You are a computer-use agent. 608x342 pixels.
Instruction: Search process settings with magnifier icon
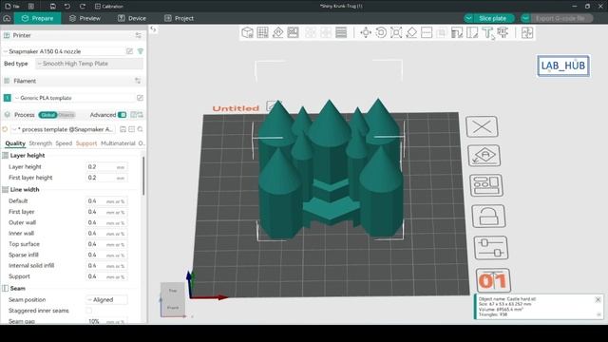[141, 129]
